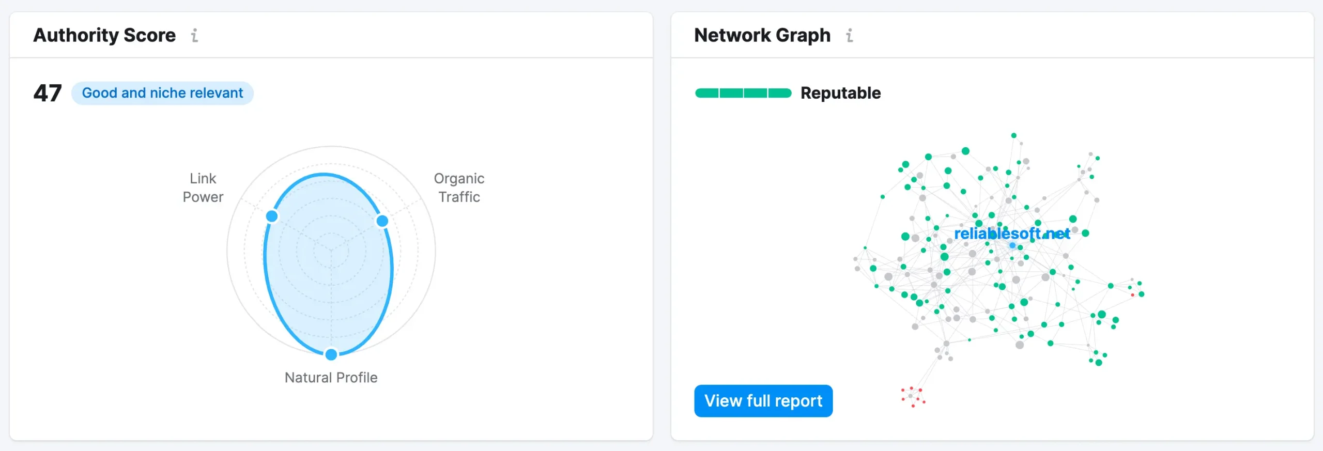Click the Good and niche relevant badge
Screen dimensions: 1323x451
(x=162, y=93)
